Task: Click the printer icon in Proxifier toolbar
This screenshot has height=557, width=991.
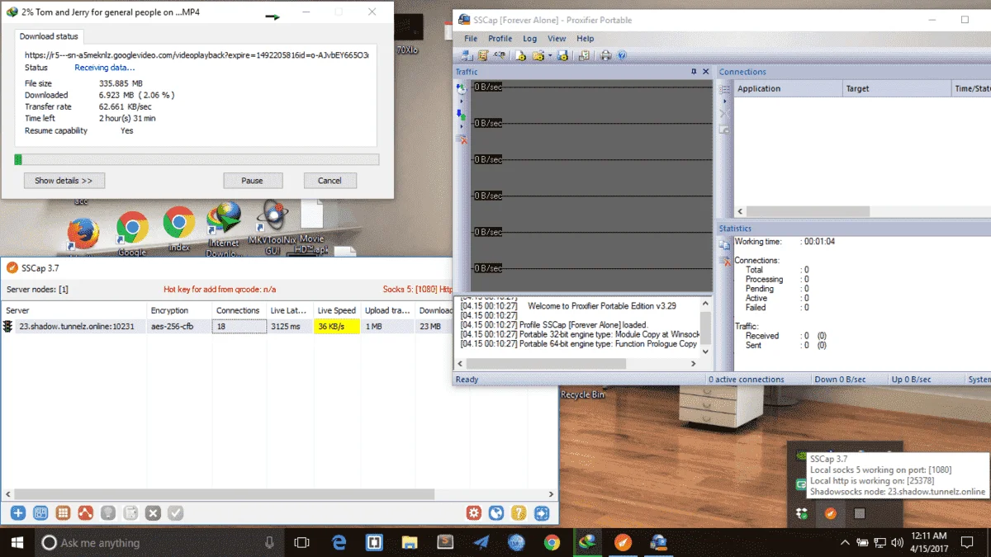Action: pos(606,55)
